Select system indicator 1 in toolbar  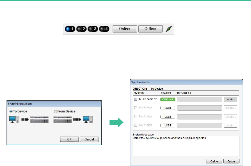click(x=70, y=29)
